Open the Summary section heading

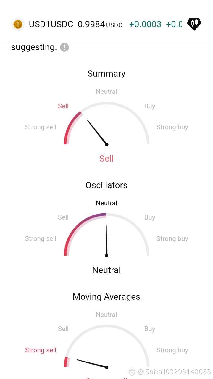[x=106, y=74]
